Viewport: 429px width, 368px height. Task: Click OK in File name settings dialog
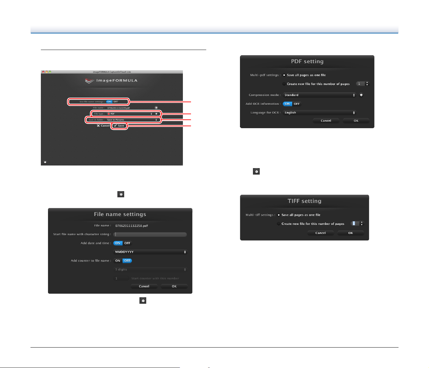point(174,286)
